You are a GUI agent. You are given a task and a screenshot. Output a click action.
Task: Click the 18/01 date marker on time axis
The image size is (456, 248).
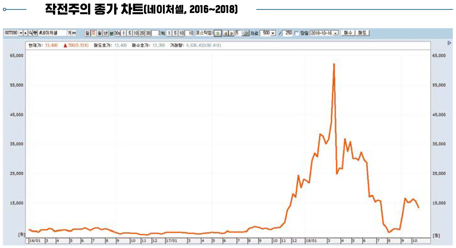[x=311, y=241]
